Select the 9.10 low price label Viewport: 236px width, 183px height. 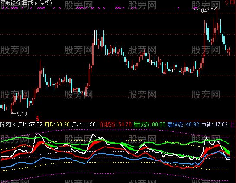[22, 114]
